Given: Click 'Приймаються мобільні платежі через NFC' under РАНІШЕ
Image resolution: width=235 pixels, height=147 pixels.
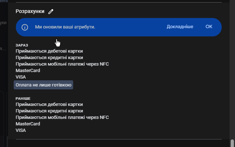Looking at the screenshot, I should (62, 117).
